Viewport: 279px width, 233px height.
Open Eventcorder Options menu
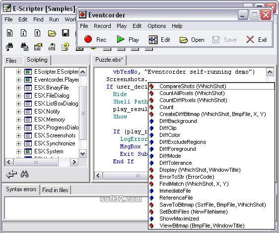coord(157,26)
